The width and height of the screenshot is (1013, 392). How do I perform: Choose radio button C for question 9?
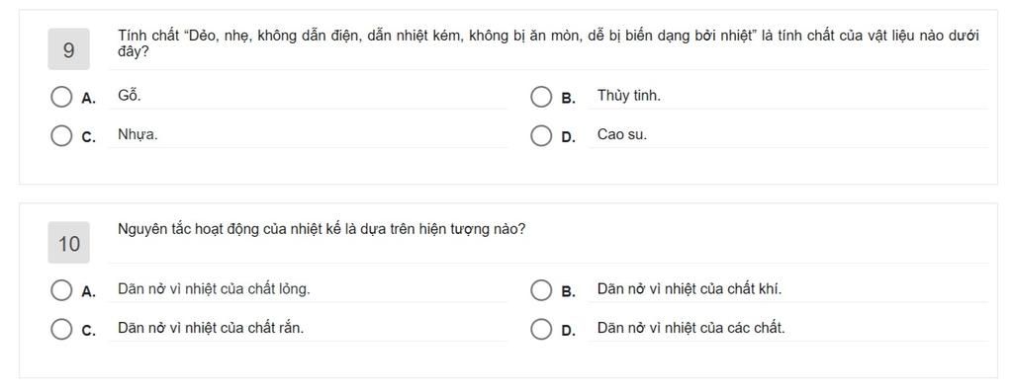click(x=61, y=136)
